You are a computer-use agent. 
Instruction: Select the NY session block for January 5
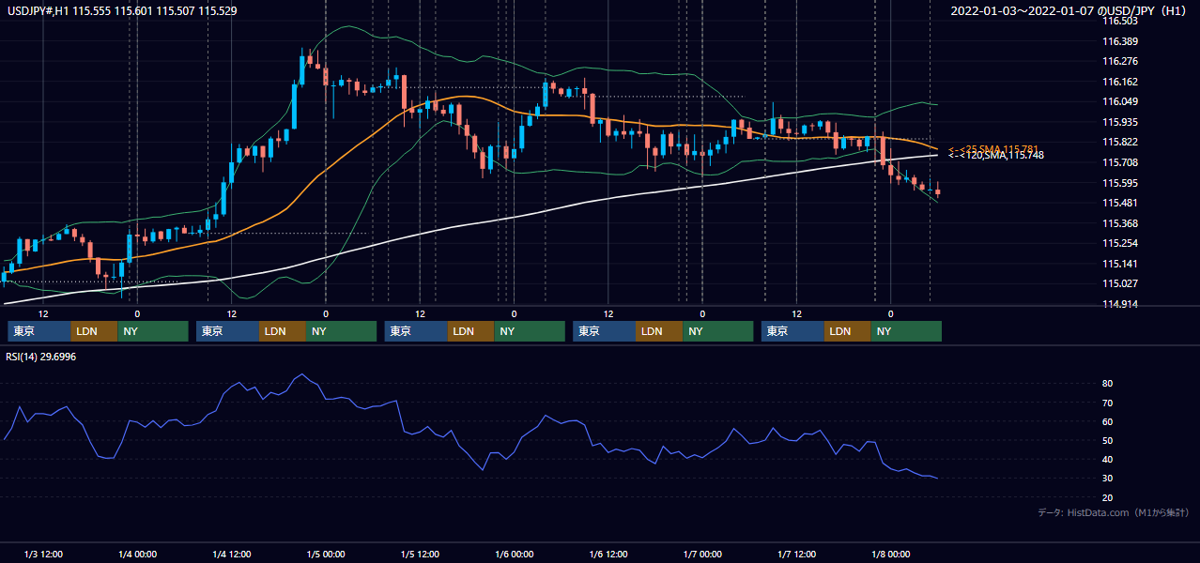(x=531, y=331)
